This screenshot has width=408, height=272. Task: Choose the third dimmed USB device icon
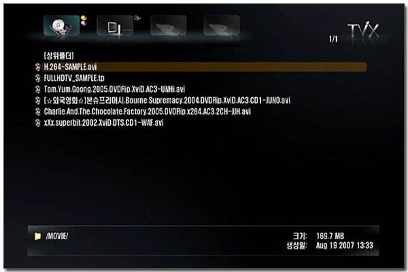coord(169,26)
